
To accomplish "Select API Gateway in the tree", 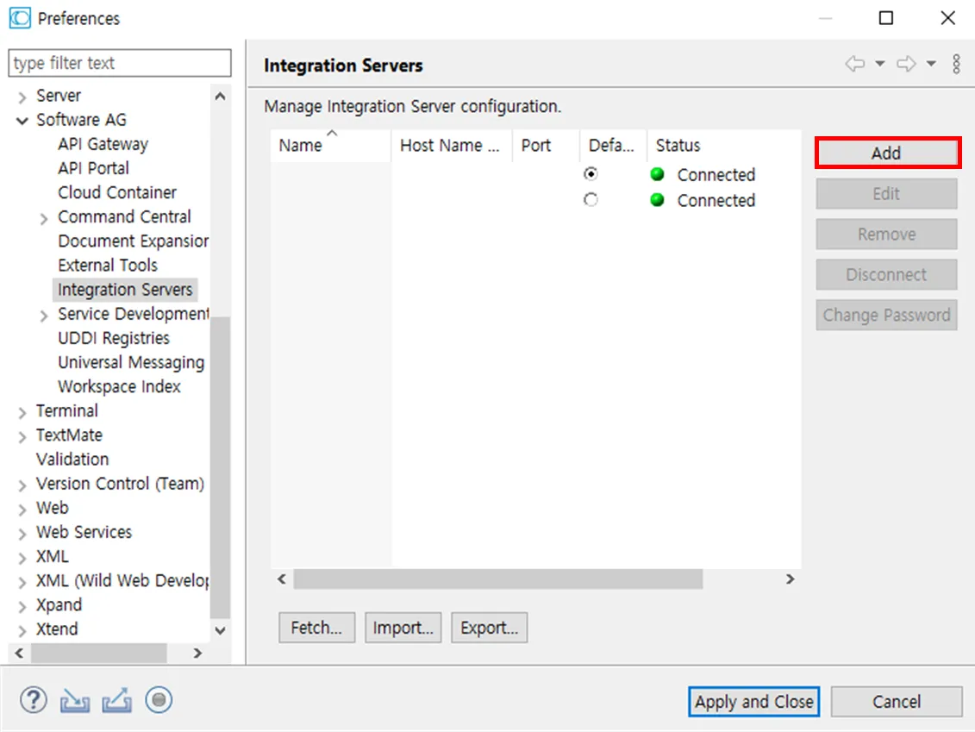I will coord(103,144).
